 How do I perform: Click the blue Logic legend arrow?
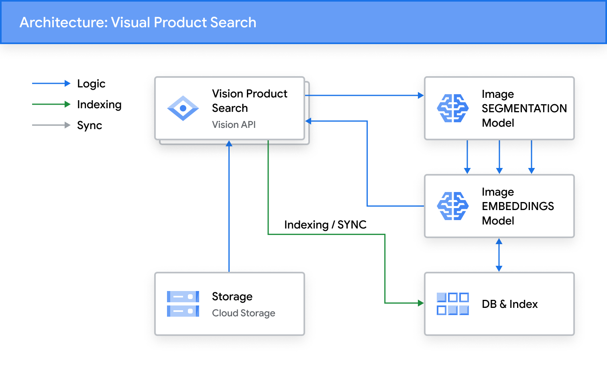(51, 83)
